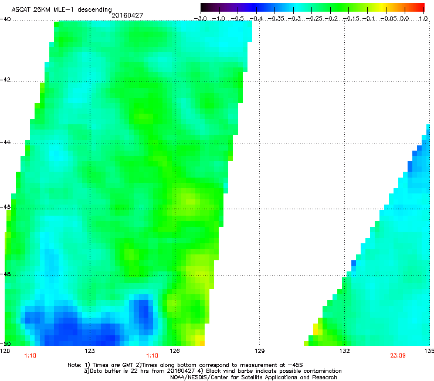The image size is (434, 381).
Task: Click the "-50" latitude axis label
Action: (5, 343)
